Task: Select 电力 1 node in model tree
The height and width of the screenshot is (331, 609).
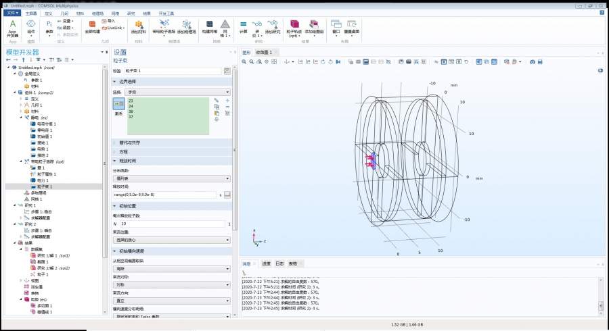Action: tap(45, 180)
